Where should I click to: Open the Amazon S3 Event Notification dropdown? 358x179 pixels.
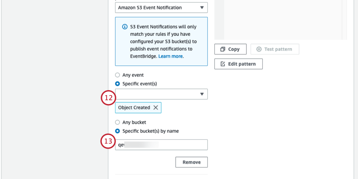(161, 8)
